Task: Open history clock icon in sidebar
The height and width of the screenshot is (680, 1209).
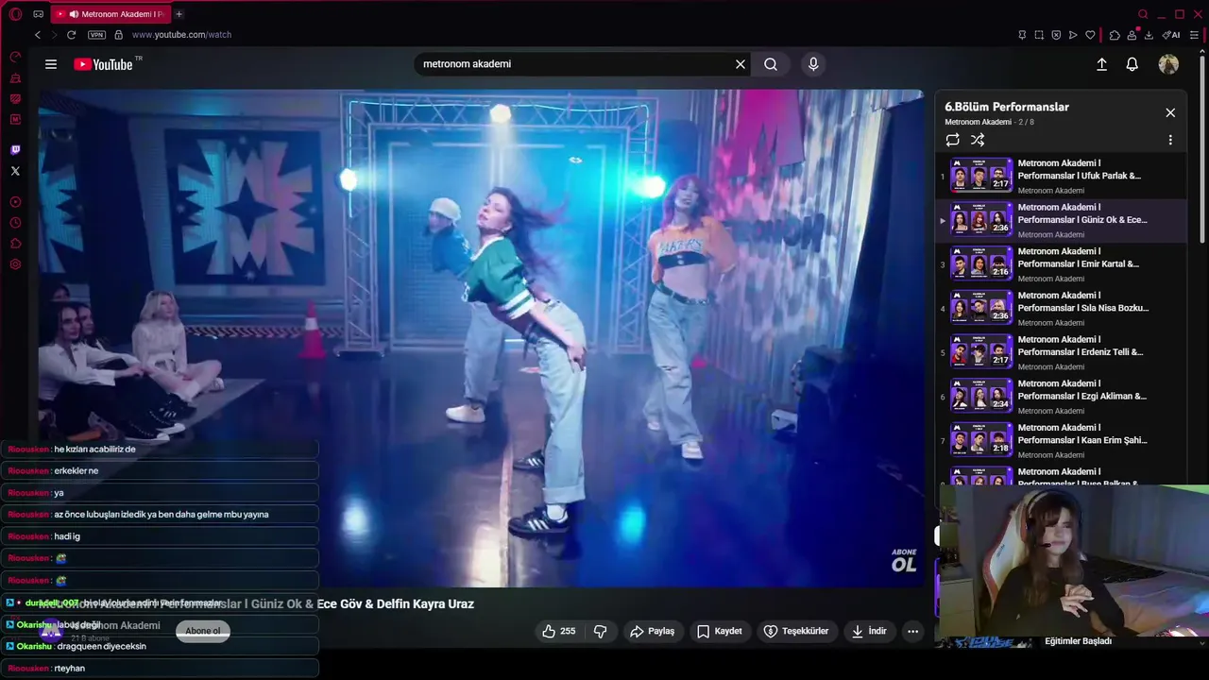Action: click(x=15, y=223)
